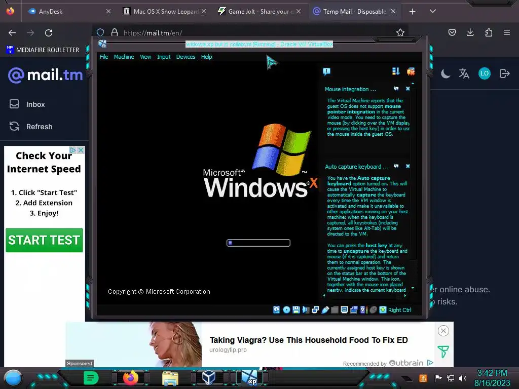Open the Firefox taskbar icon
This screenshot has height=389, width=519.
[130, 378]
